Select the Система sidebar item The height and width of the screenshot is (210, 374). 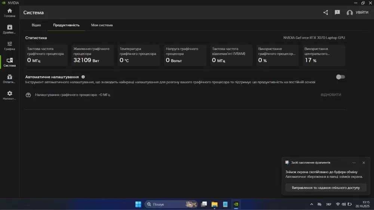tap(10, 62)
